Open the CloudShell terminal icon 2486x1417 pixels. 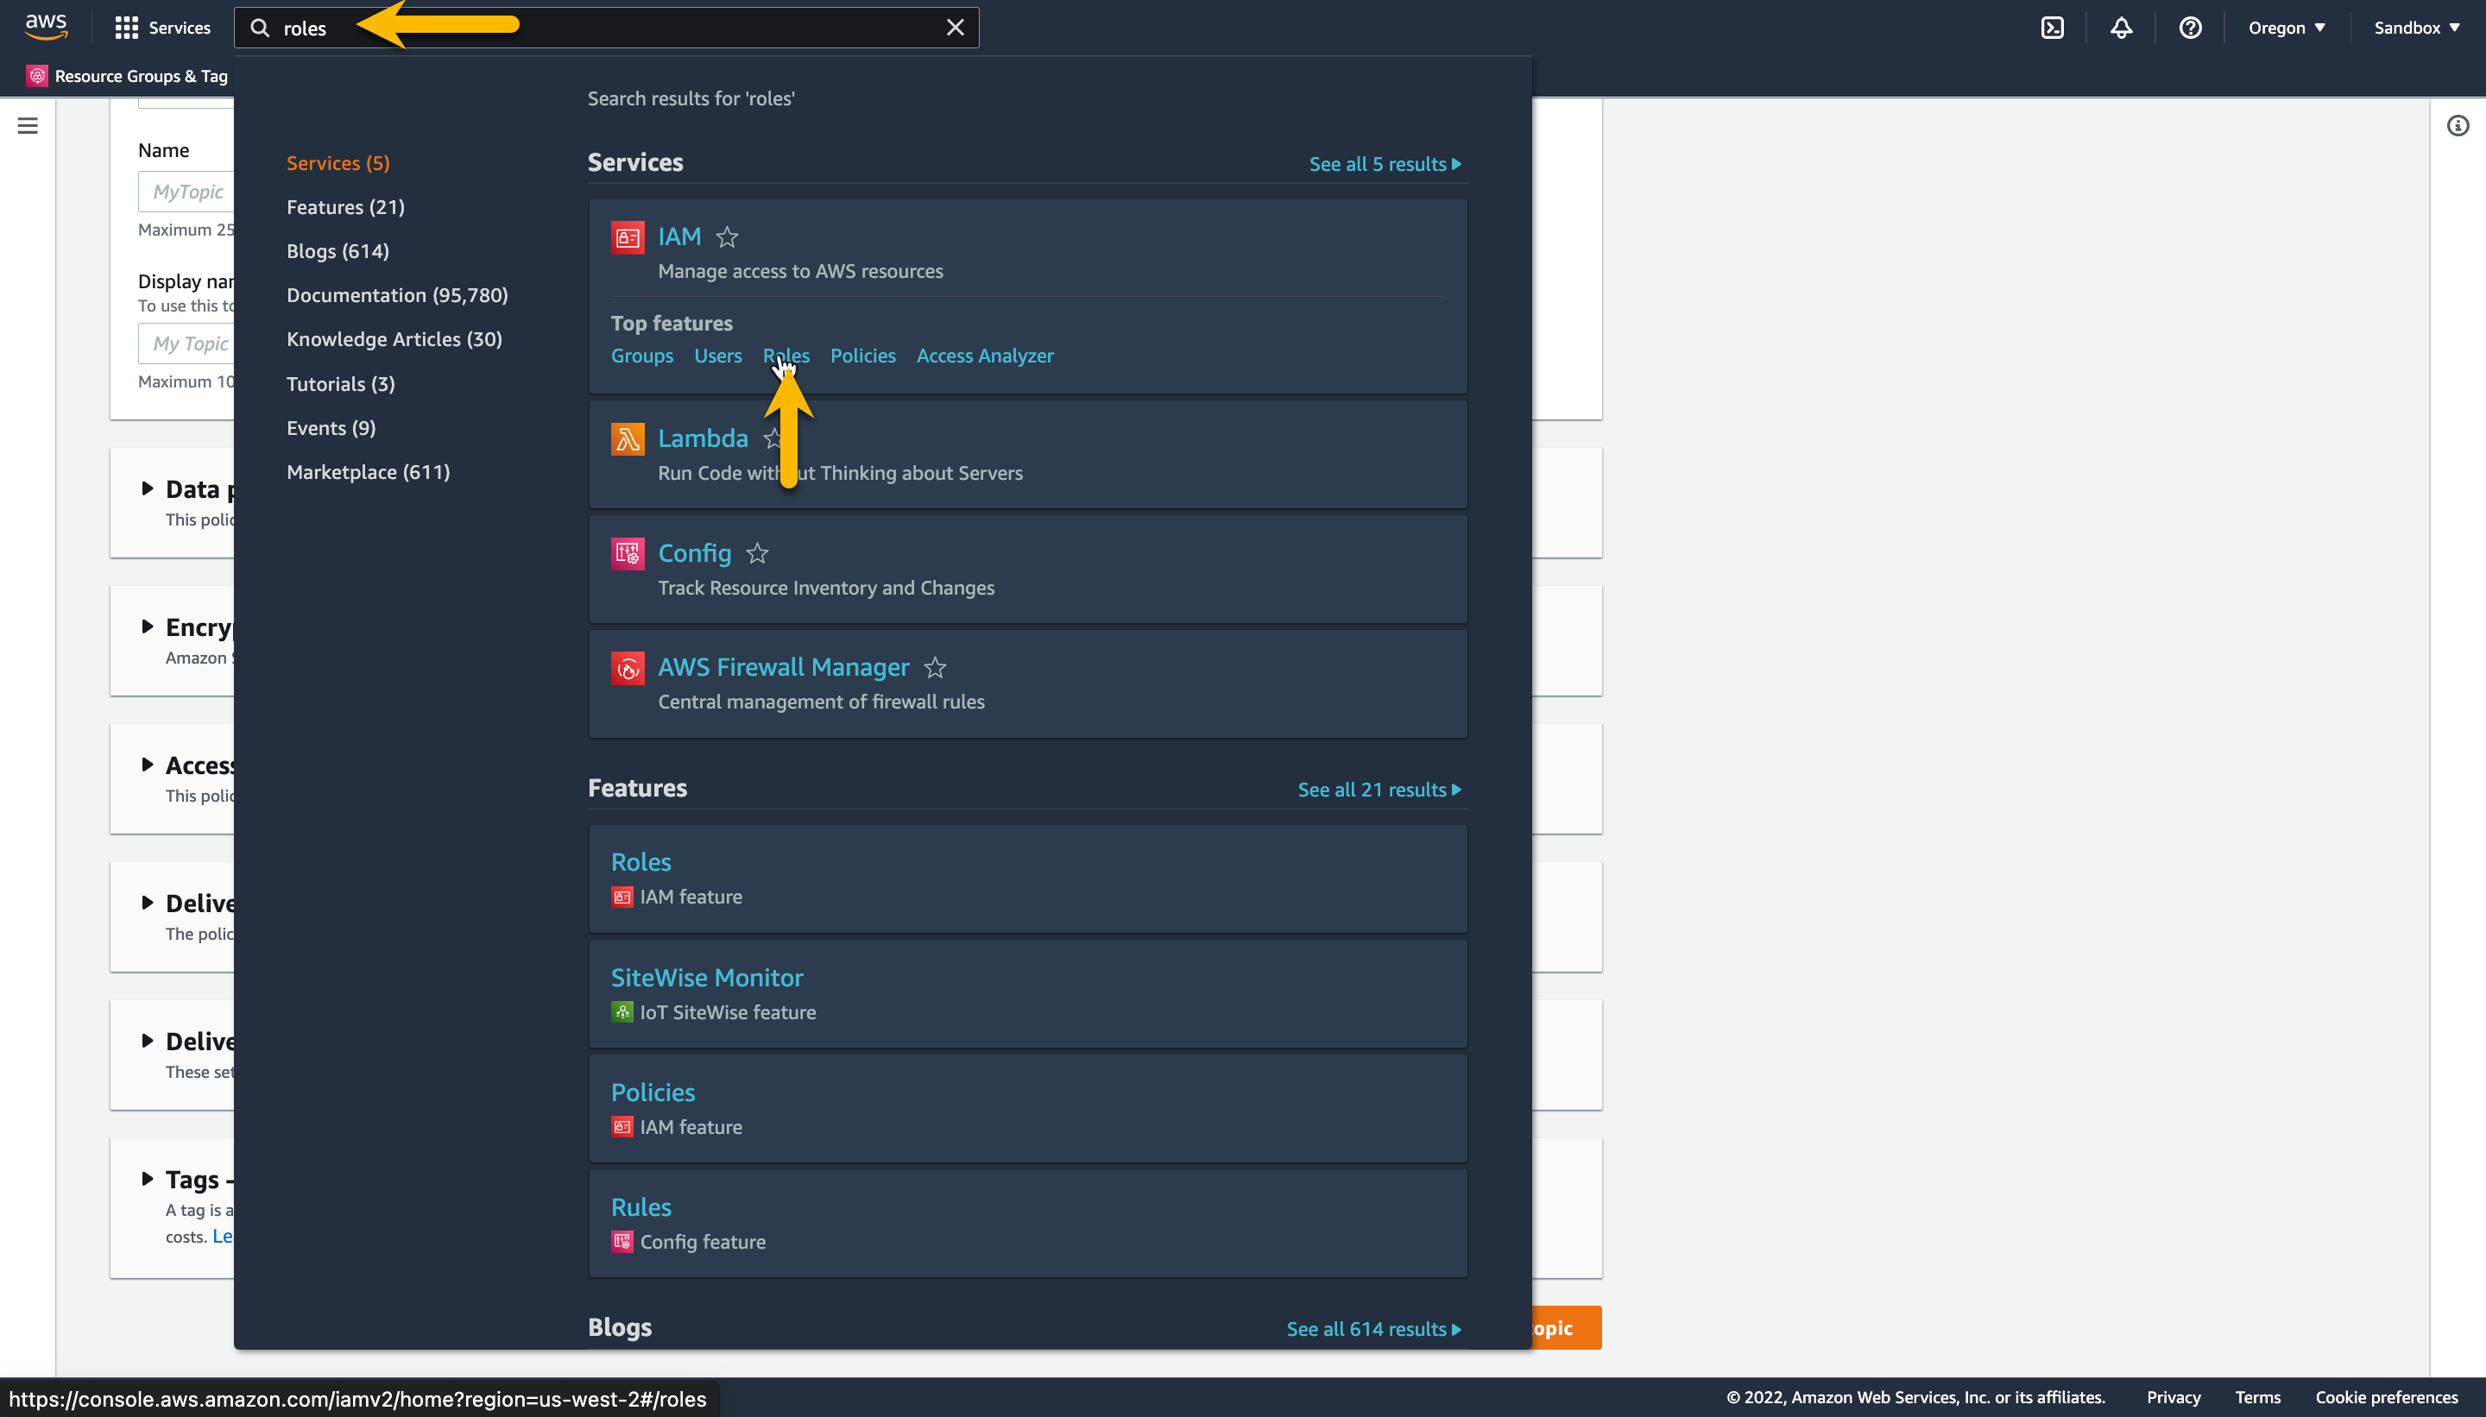(2052, 28)
